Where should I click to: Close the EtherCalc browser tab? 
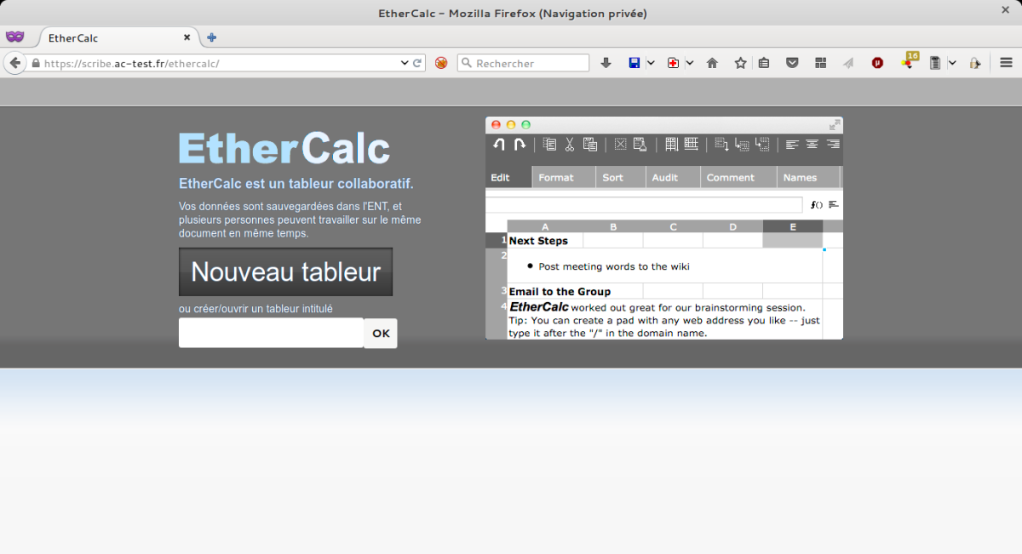click(x=187, y=37)
